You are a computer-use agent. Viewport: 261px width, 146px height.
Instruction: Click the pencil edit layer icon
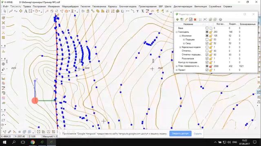[186, 19]
